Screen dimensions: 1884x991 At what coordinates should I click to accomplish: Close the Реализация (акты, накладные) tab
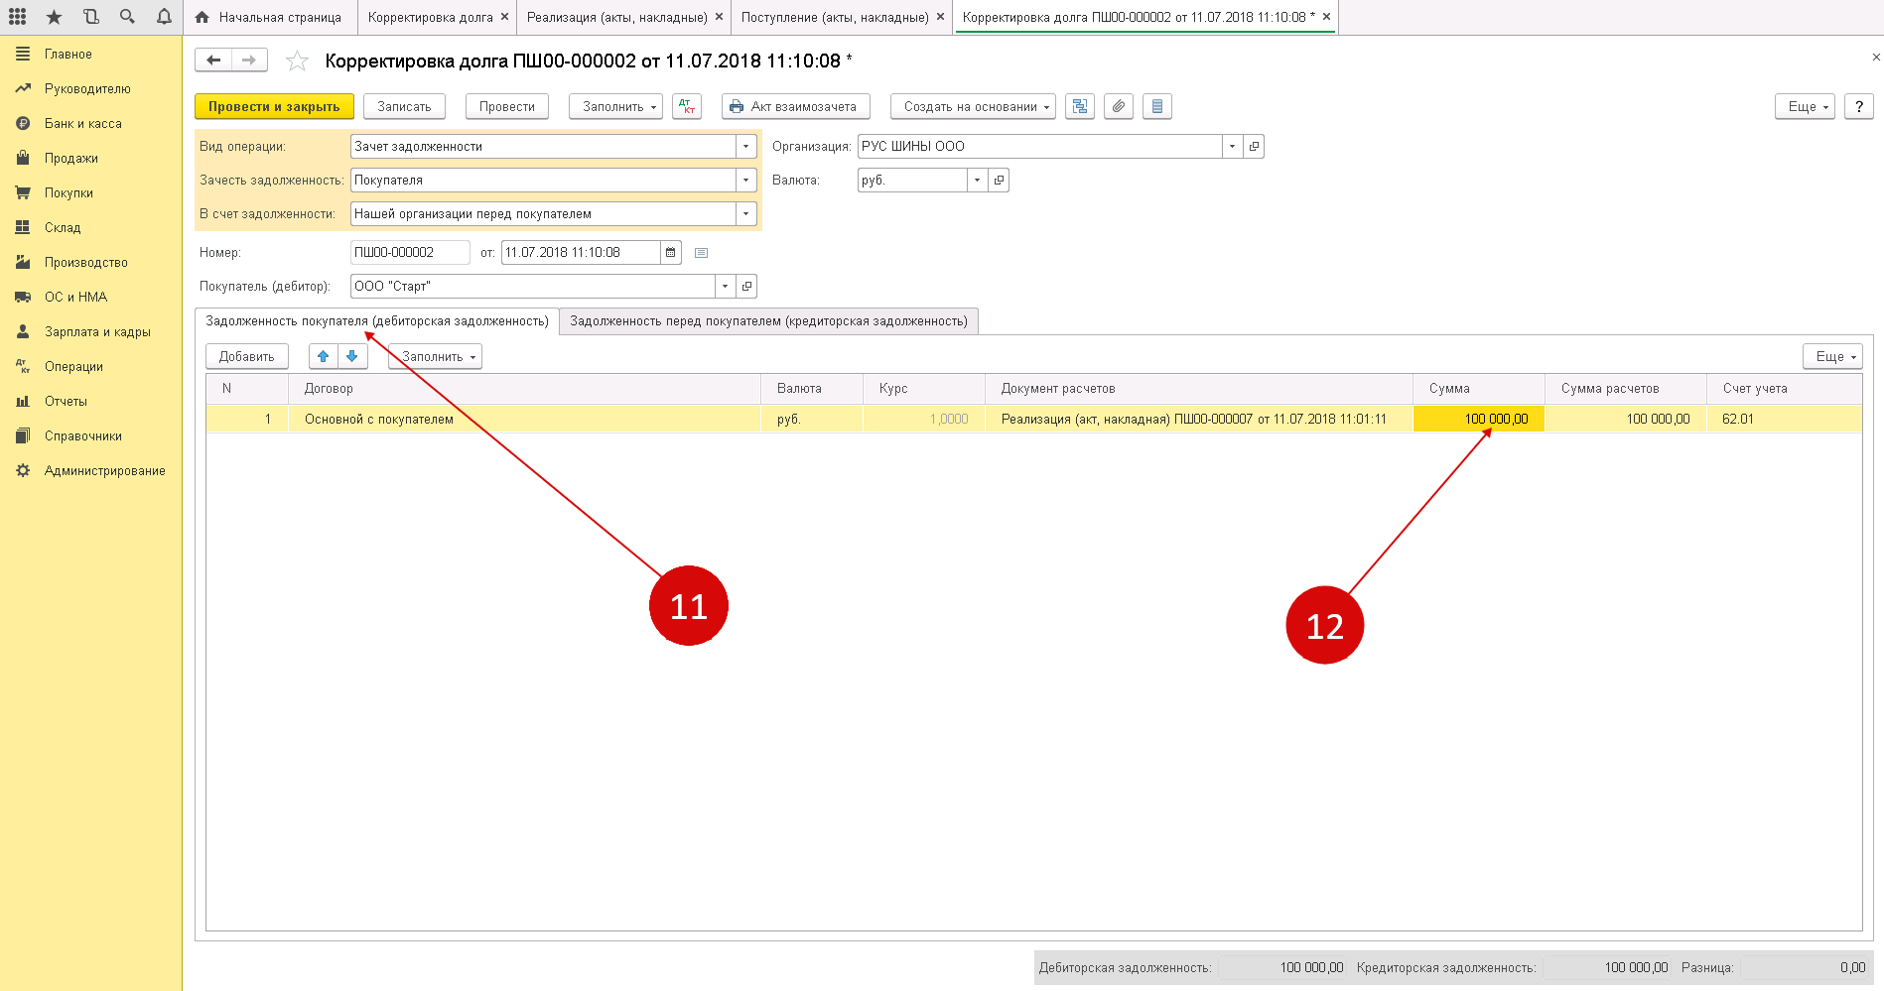click(x=720, y=17)
